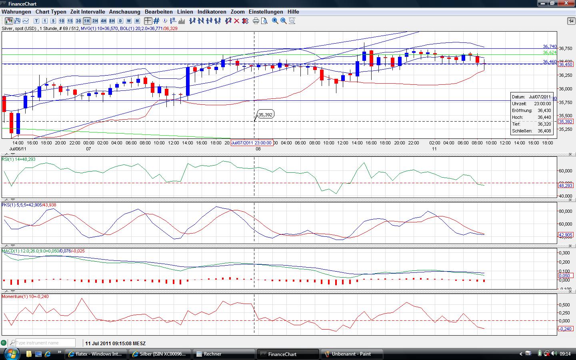
Task: Select the candlestick chart type icon
Action: [x=9, y=21]
